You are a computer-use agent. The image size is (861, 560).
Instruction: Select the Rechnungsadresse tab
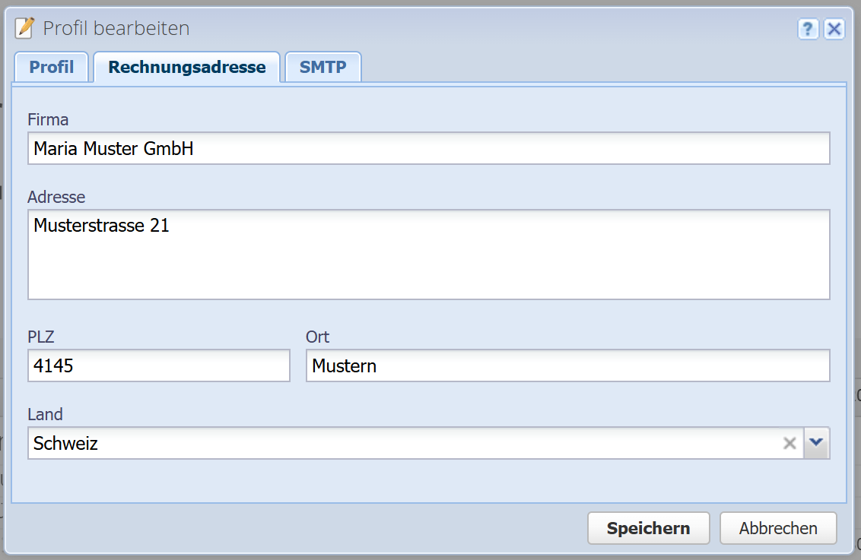187,67
